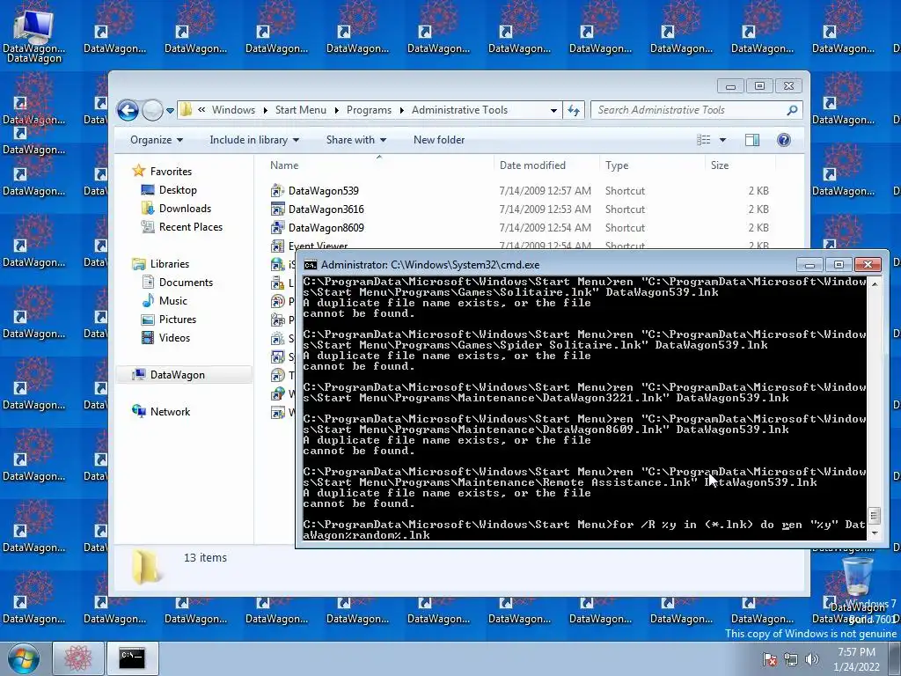Click cmd window scrollbar down arrow
Image resolution: width=901 pixels, height=676 pixels.
coord(875,533)
